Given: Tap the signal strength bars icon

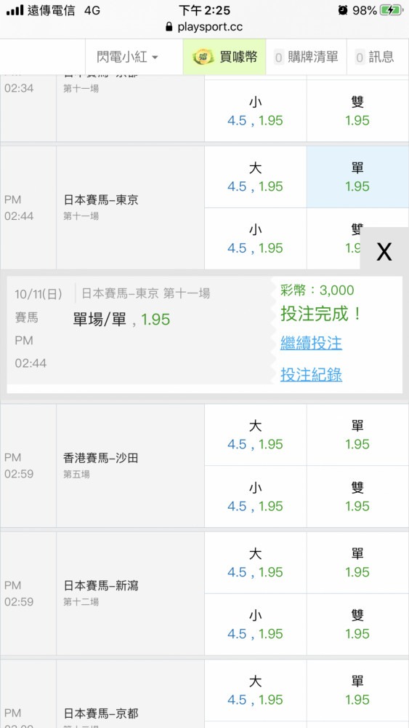Looking at the screenshot, I should tap(15, 10).
